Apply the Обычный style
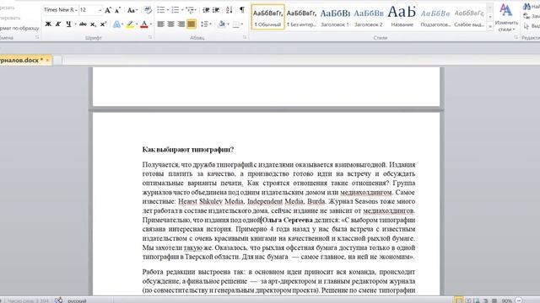The height and width of the screenshot is (303, 540). click(267, 17)
